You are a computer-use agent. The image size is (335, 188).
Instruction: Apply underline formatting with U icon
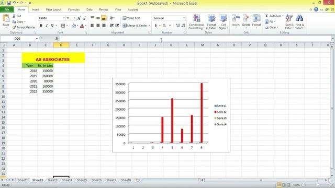tap(52, 26)
